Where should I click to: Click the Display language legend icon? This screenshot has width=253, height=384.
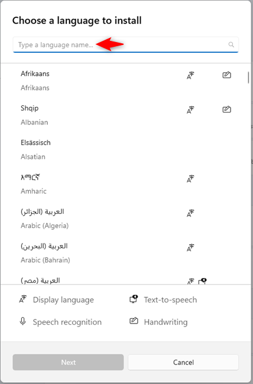(22, 299)
